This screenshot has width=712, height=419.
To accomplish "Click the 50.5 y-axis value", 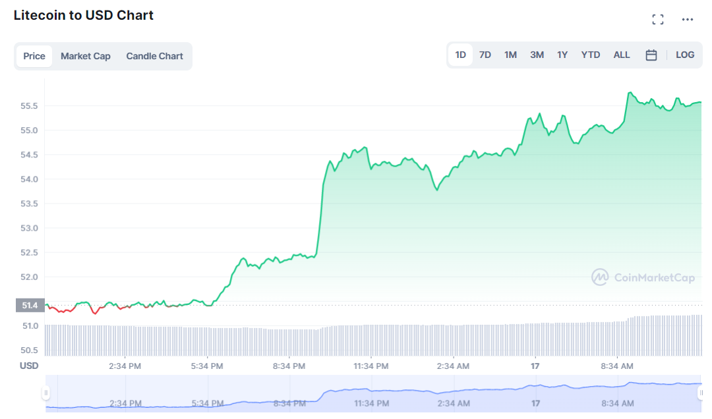I will click(29, 350).
